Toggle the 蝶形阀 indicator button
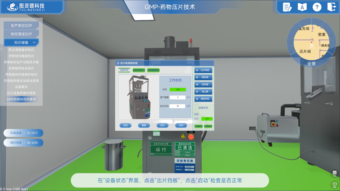340x191 pixels. click(203, 77)
